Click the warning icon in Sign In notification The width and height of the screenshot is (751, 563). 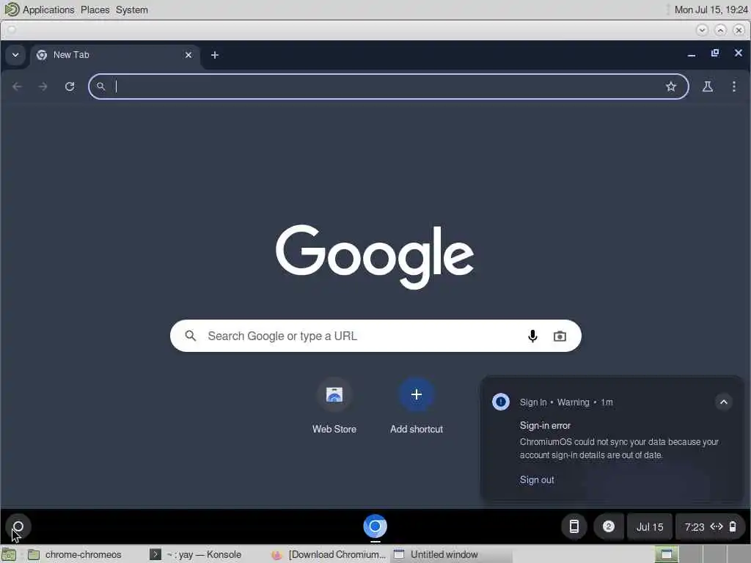[x=500, y=402]
